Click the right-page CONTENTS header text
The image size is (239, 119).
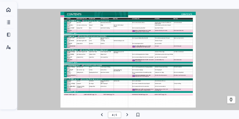coord(187,14)
